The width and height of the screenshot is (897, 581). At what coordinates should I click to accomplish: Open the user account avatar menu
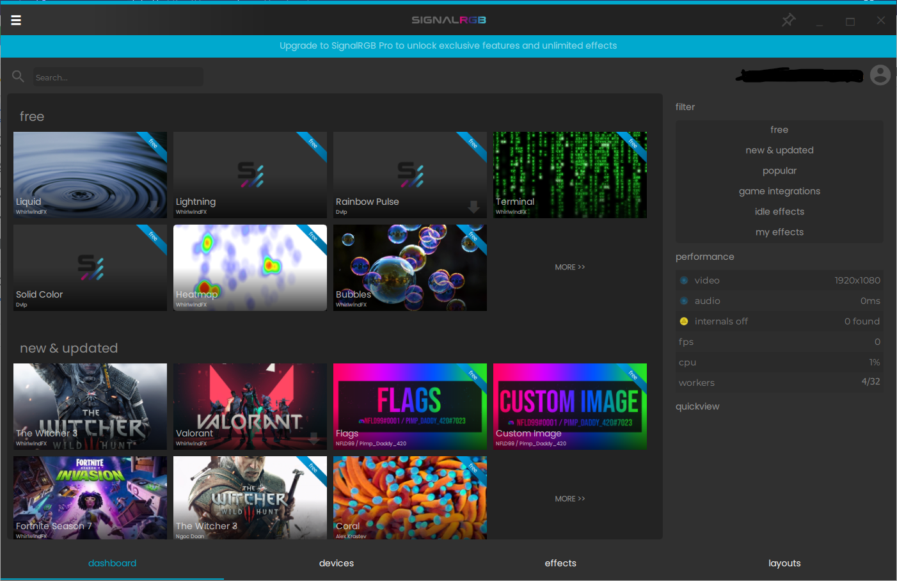coord(880,75)
